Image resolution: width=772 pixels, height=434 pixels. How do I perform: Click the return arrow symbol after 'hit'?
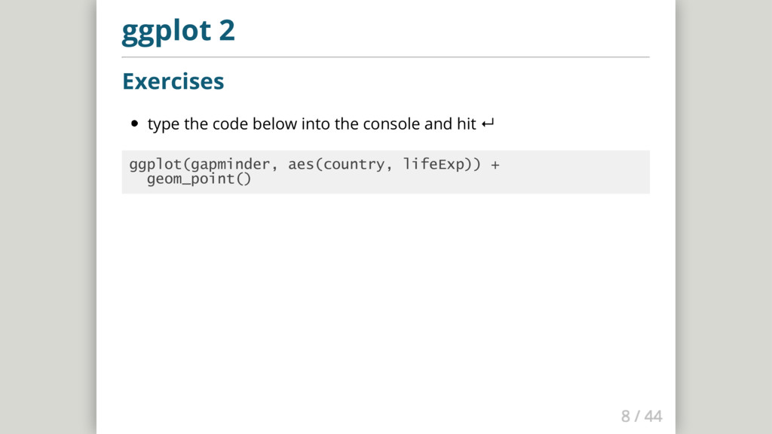click(487, 124)
